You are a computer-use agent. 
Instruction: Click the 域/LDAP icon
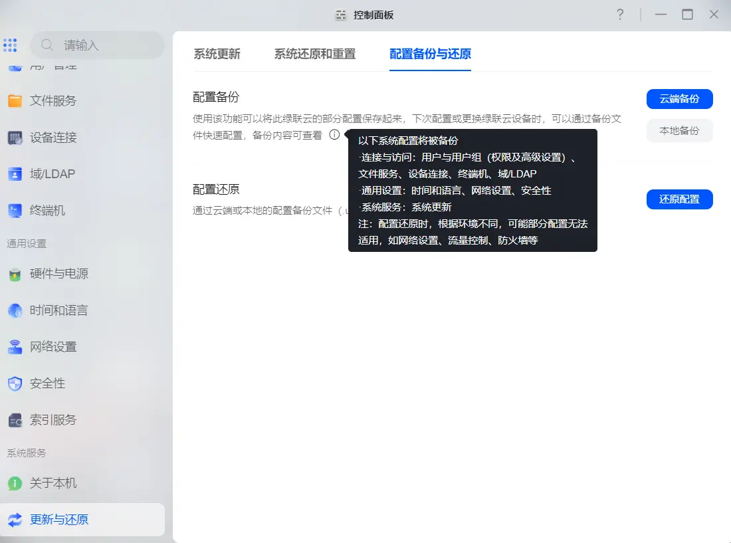(15, 174)
